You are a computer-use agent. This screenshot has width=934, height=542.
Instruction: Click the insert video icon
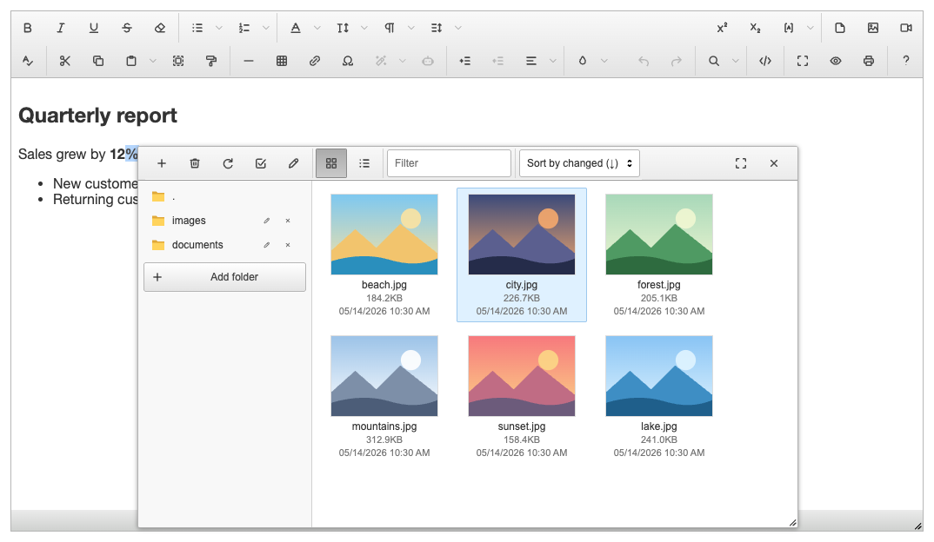[x=906, y=28]
